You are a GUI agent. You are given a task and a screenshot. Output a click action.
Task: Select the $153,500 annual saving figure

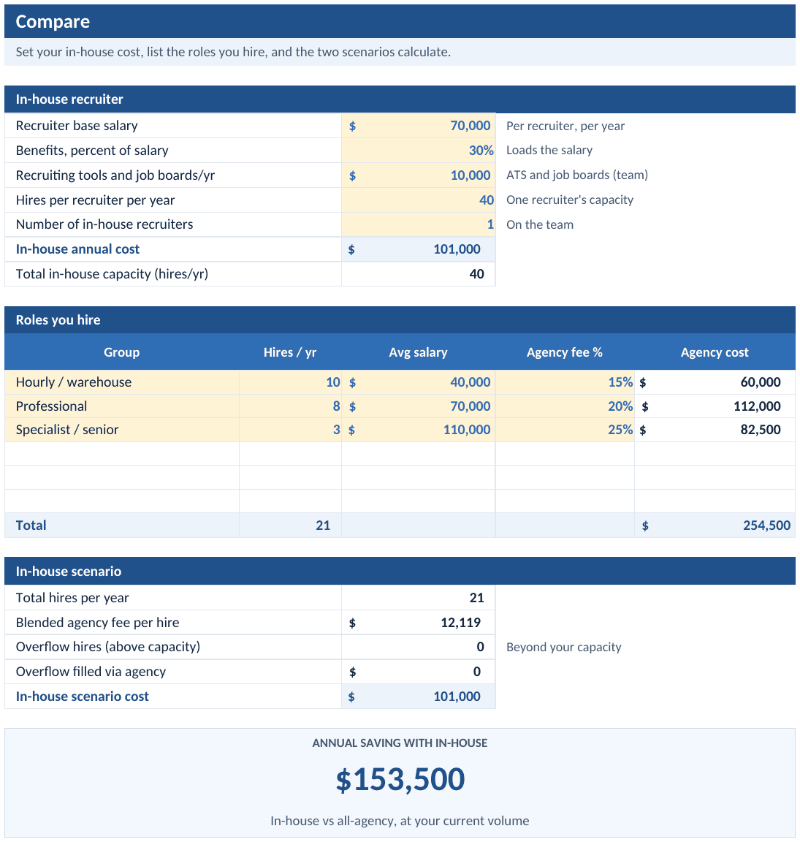(x=400, y=779)
